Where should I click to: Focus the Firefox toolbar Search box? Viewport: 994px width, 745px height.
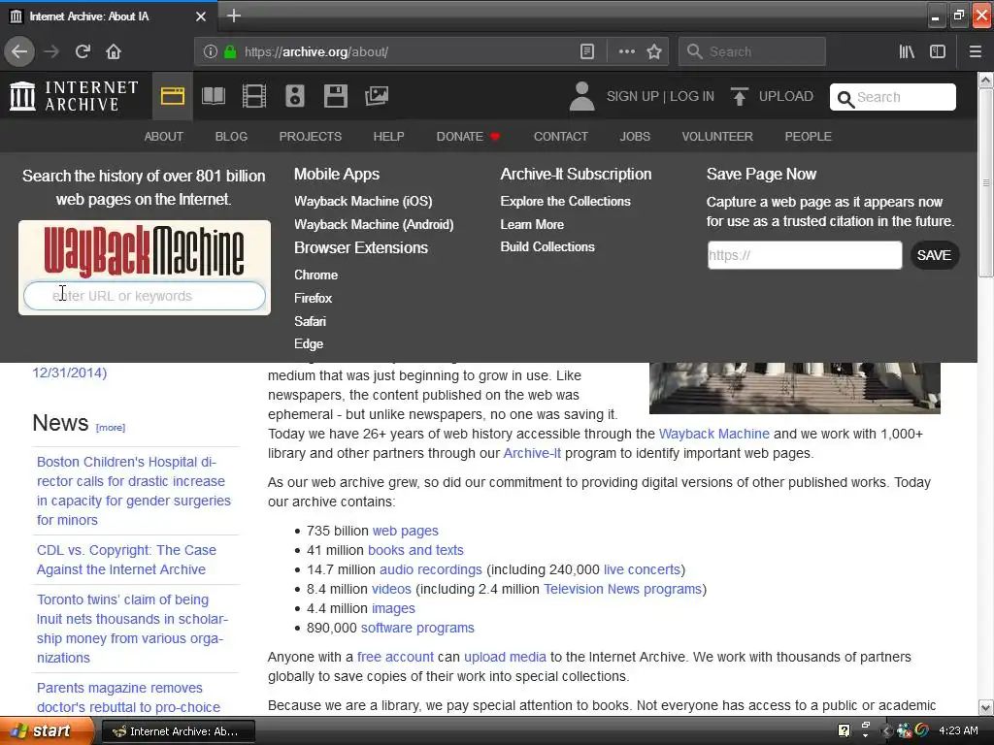pyautogui.click(x=752, y=52)
